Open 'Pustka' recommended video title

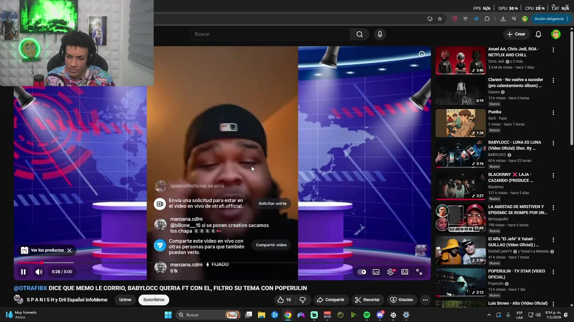click(x=495, y=112)
